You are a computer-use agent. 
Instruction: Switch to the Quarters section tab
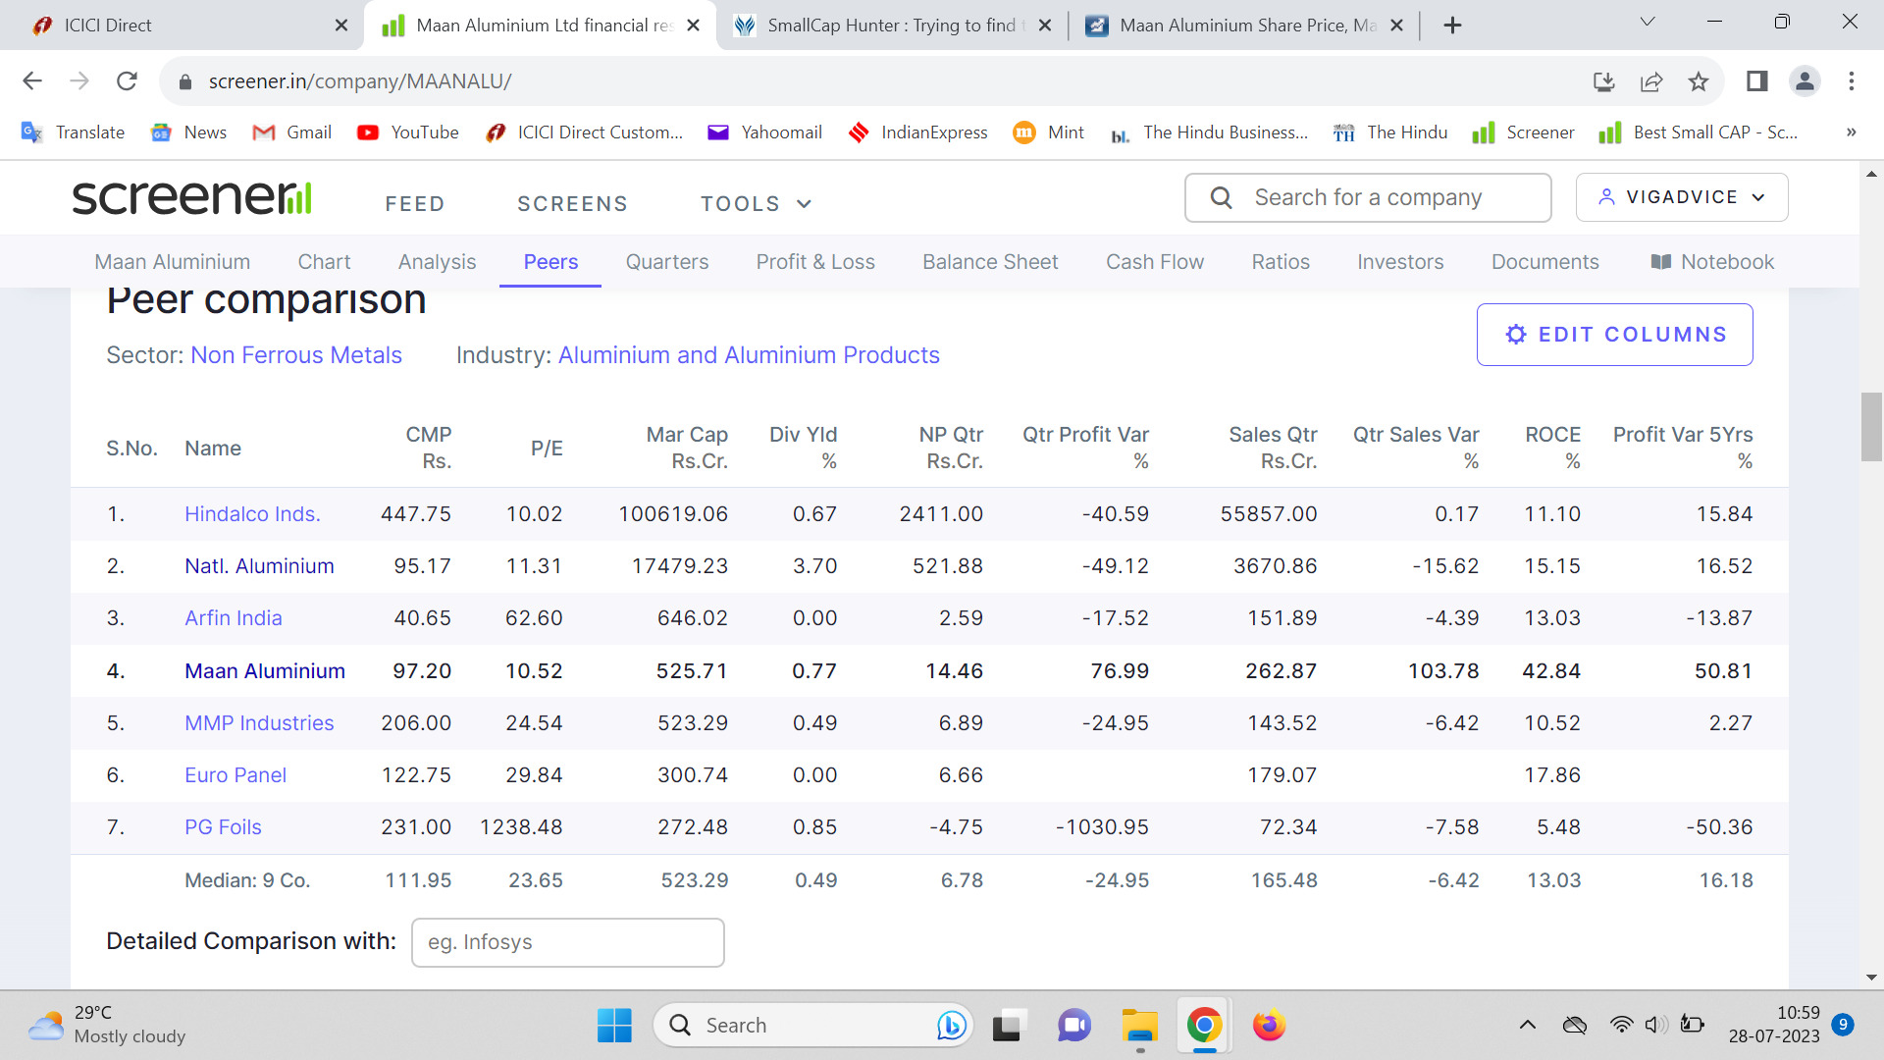coord(667,262)
